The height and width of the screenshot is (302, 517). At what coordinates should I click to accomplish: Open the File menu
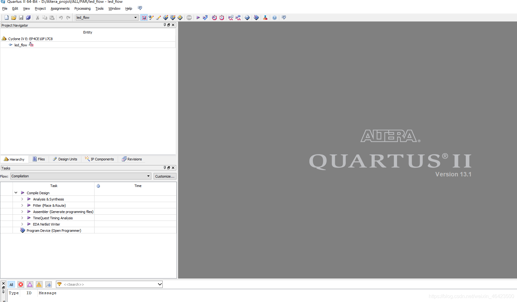click(5, 8)
